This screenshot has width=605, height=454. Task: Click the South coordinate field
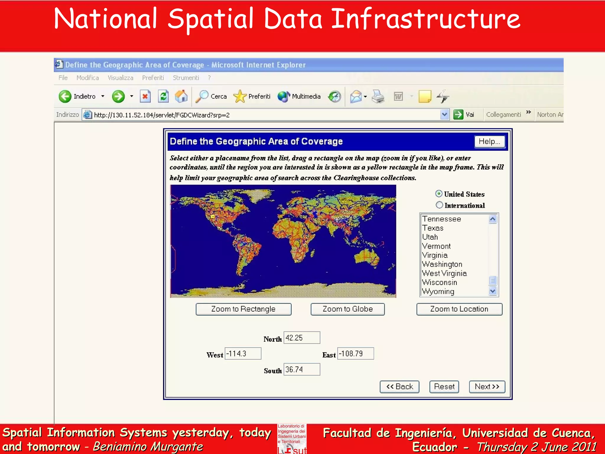click(302, 369)
